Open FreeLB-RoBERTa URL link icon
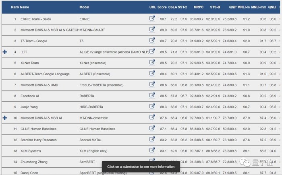282x175 pixels. coord(152,84)
